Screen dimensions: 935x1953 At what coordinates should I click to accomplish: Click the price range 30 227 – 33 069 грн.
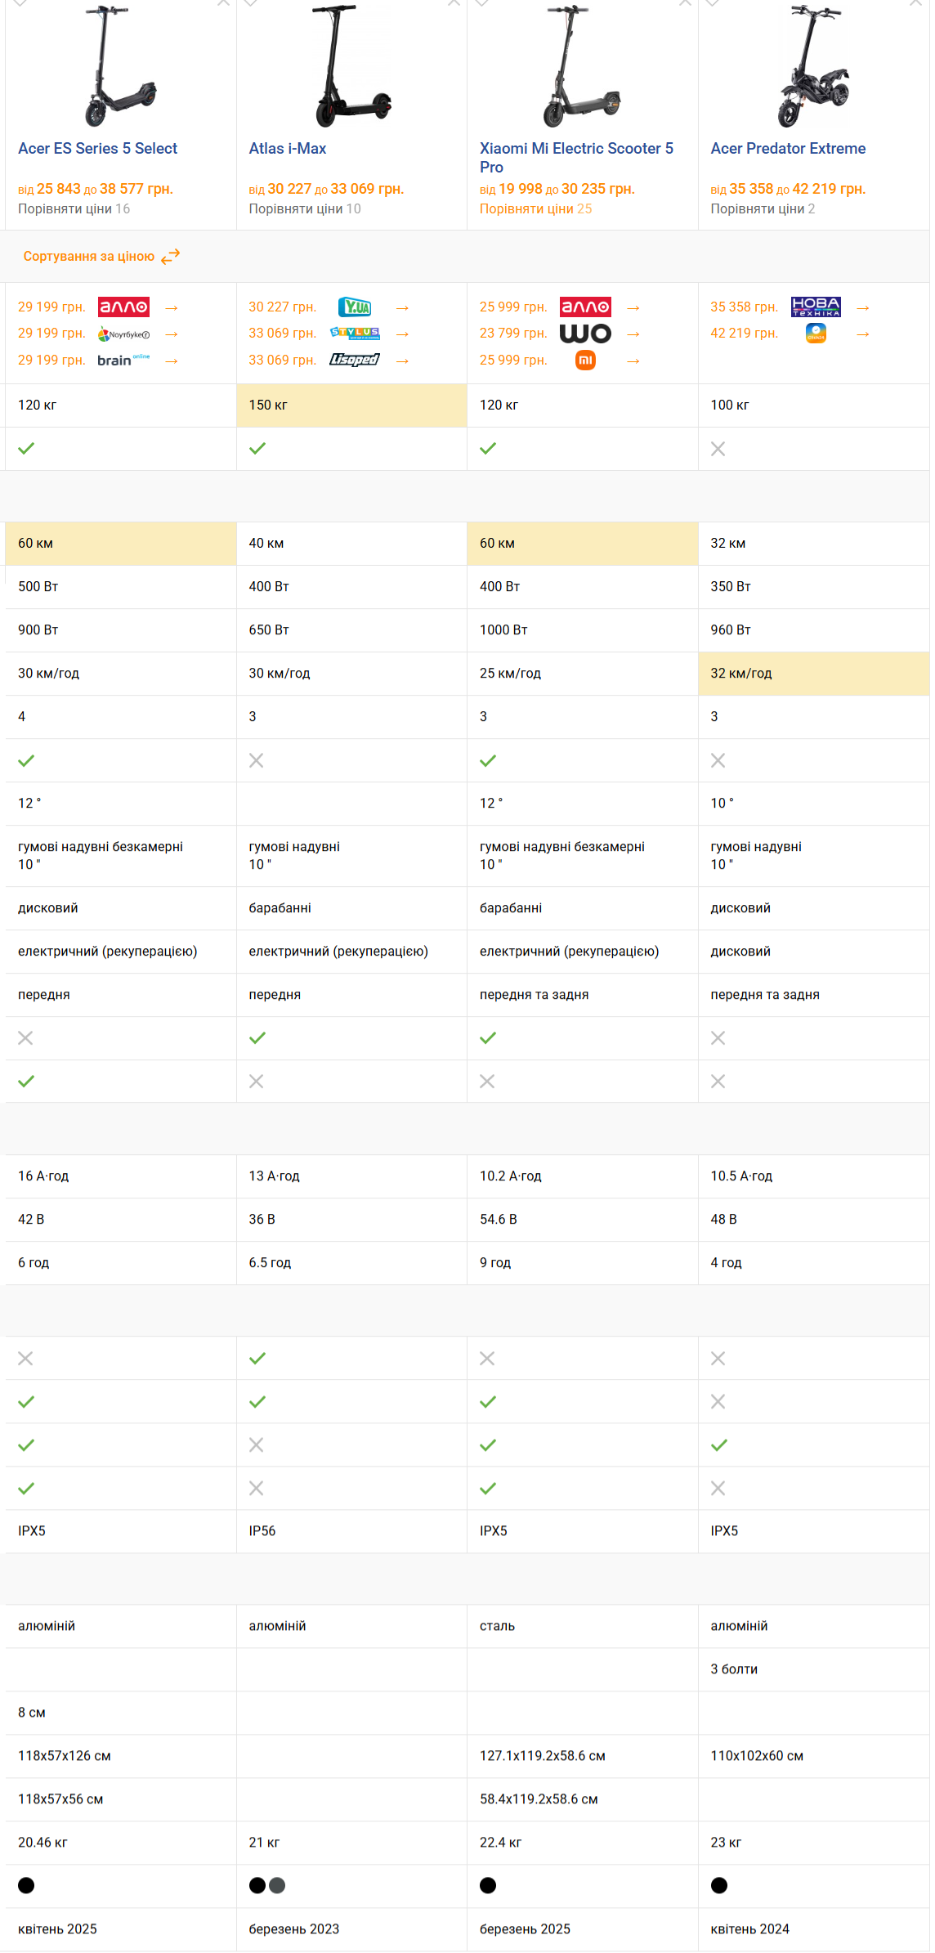[326, 189]
